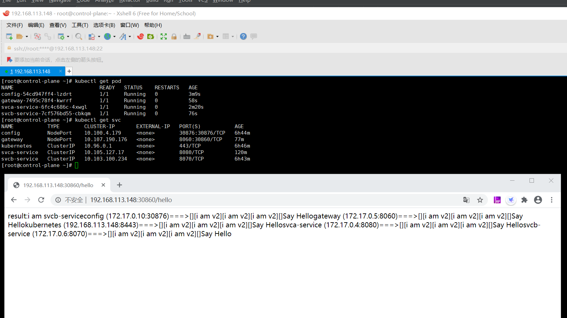Click the green Xagent icon
The height and width of the screenshot is (318, 567).
coord(150,36)
